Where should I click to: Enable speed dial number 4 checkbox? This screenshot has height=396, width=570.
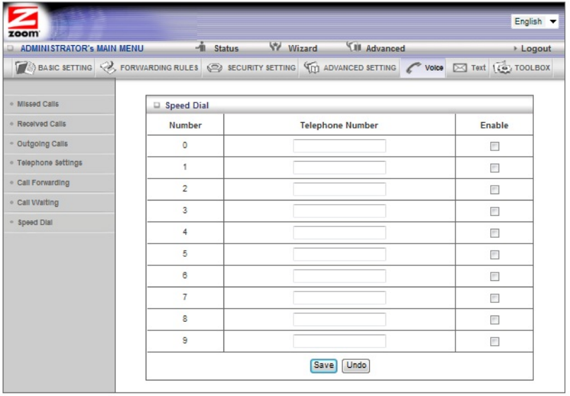(494, 233)
